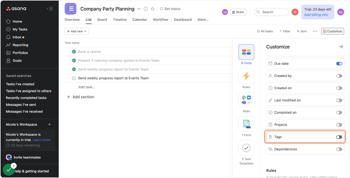350x178 pixels.
Task: Open the 9 Fields section
Action: 246,54
